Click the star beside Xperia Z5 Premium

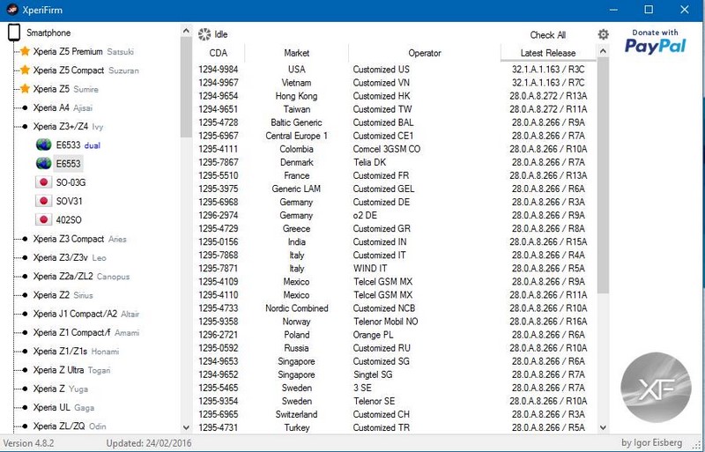click(x=25, y=51)
